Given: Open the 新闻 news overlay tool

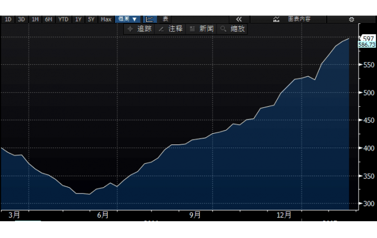Looking at the screenshot, I should (x=202, y=29).
